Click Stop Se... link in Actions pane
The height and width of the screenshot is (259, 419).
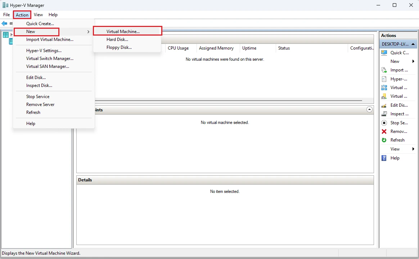point(399,123)
